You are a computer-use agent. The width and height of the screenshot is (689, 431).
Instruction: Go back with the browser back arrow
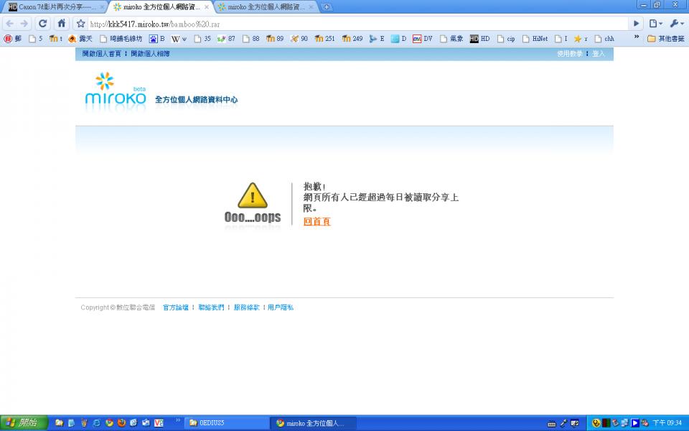(10, 24)
